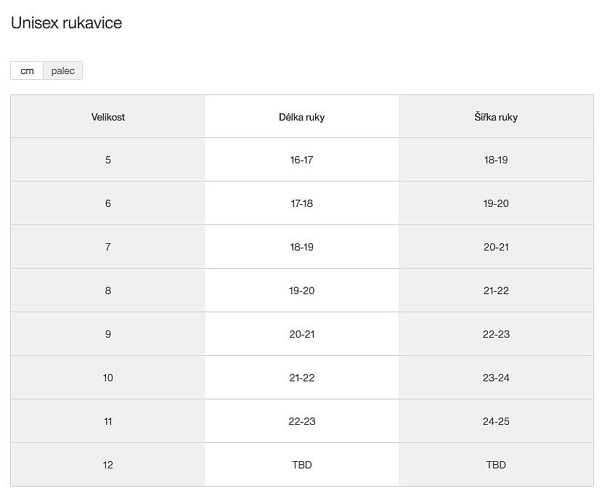Select size 12 row label
Screen dimensions: 607x504
click(x=108, y=465)
